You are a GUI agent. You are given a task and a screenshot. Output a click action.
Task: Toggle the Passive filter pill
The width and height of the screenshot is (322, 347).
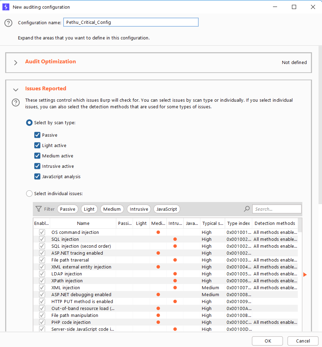pyautogui.click(x=68, y=209)
